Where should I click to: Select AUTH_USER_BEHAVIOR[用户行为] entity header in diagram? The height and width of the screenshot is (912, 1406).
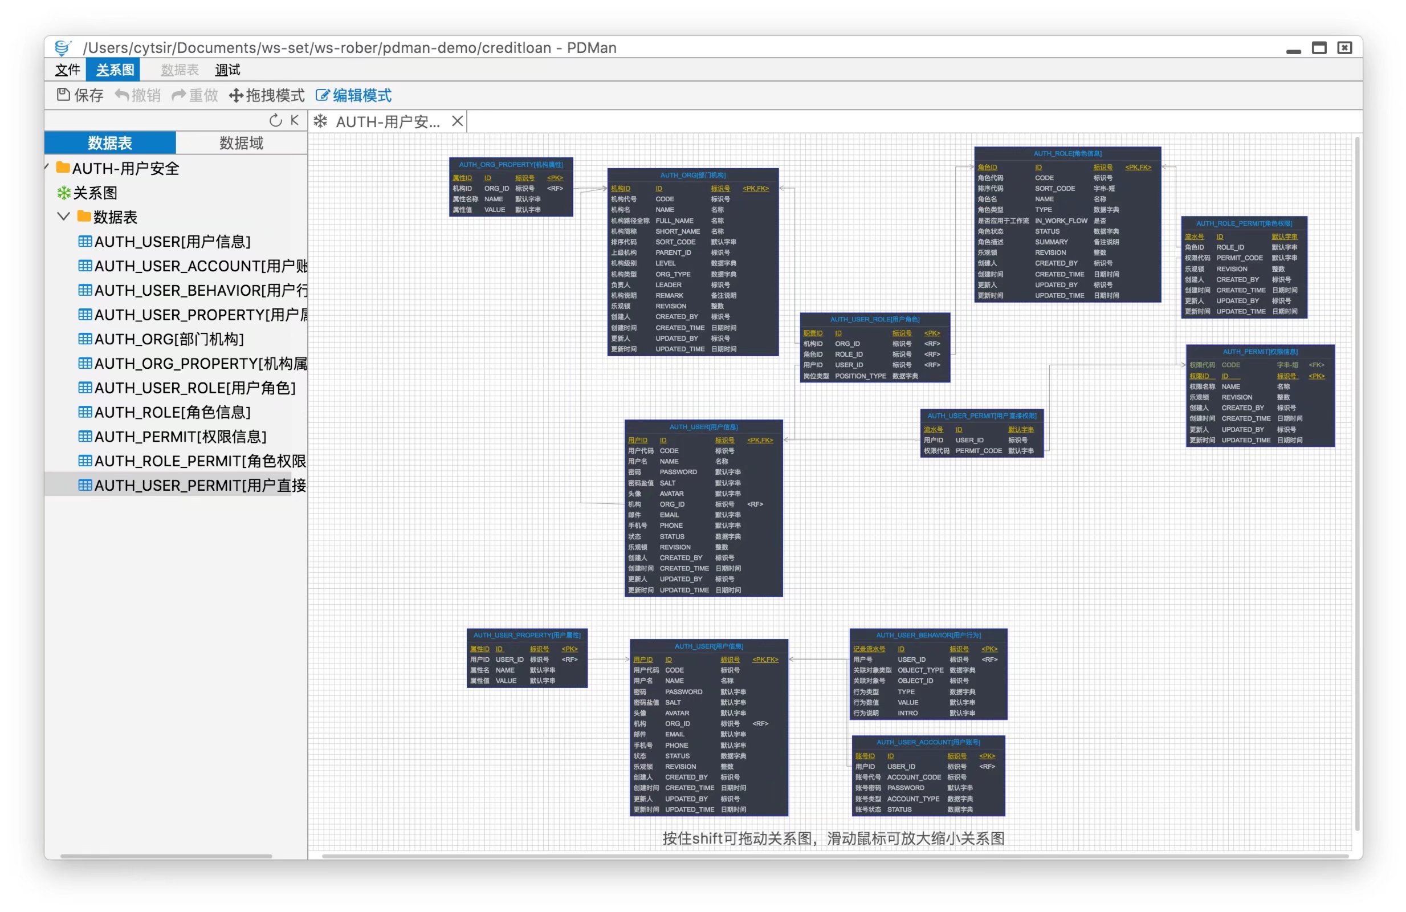tap(928, 635)
